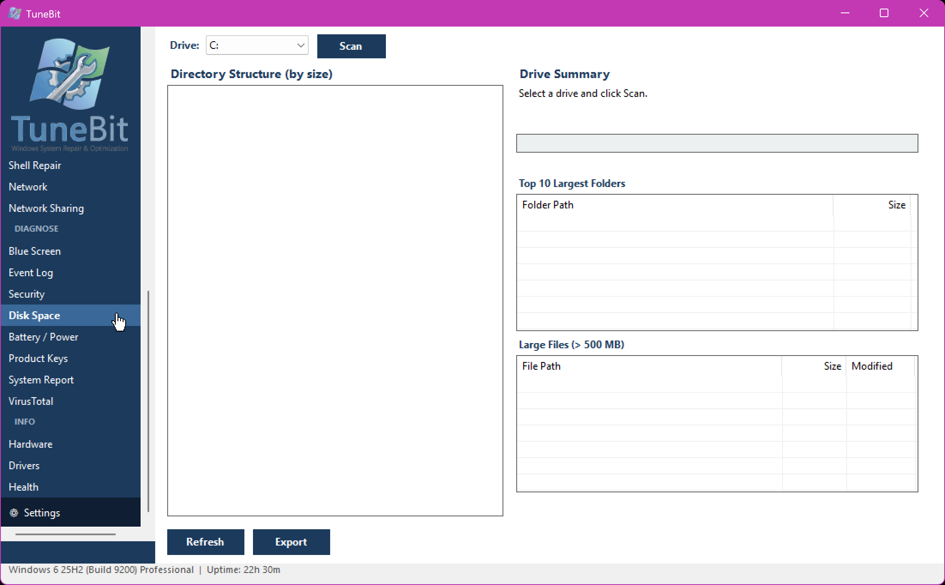Screen dimensions: 945x585
Task: Open the Health page
Action: (71, 487)
